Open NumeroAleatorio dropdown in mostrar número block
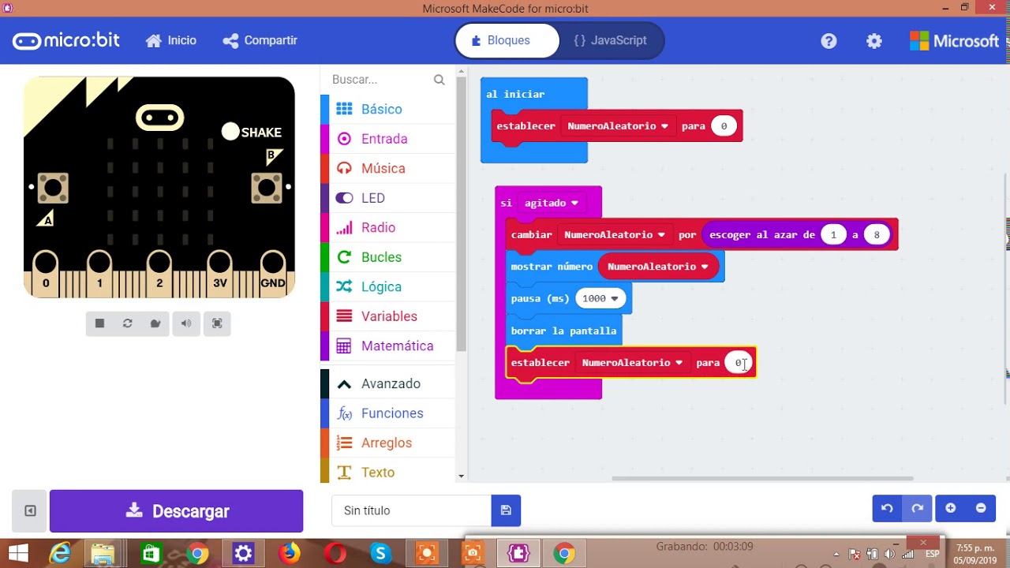This screenshot has width=1010, height=568. 658,267
